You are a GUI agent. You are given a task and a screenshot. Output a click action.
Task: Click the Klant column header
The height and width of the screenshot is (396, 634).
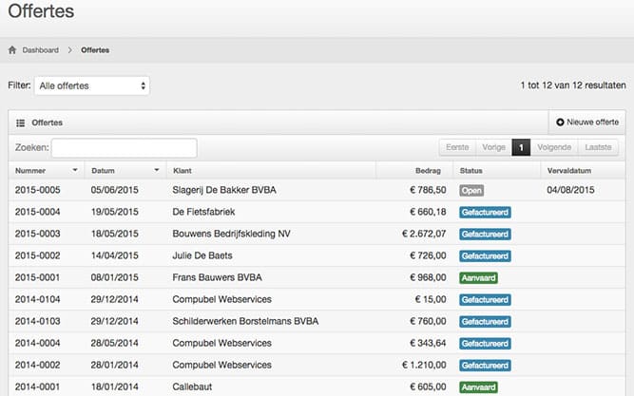tap(182, 171)
